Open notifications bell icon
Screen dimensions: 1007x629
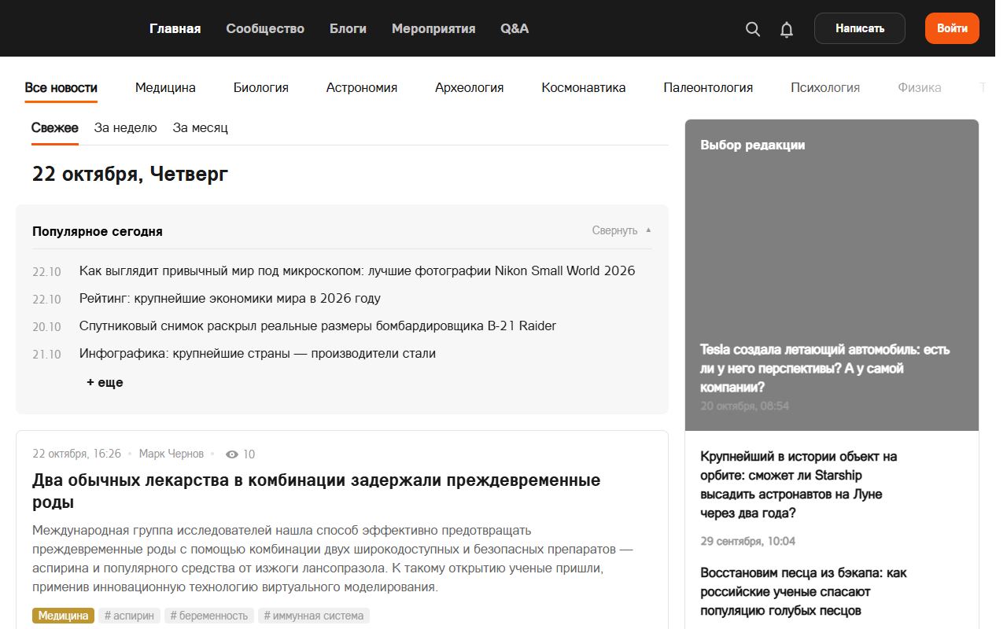pos(786,29)
